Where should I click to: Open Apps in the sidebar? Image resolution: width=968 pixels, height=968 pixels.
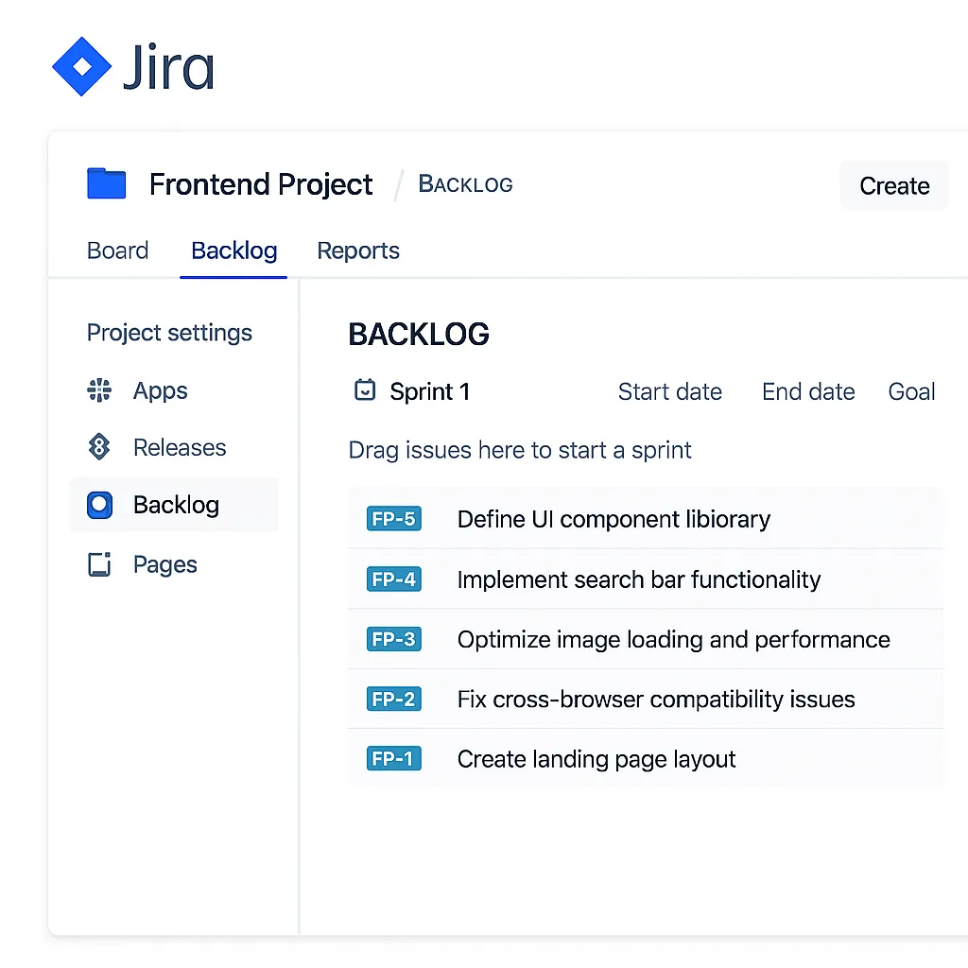[161, 390]
